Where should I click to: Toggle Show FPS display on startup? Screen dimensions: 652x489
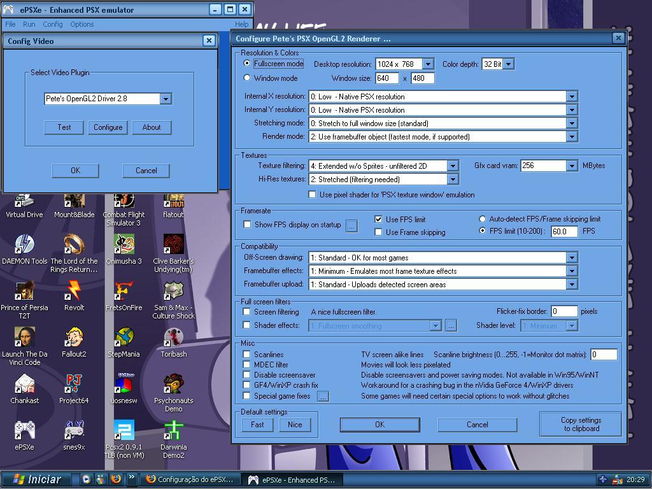pos(247,225)
